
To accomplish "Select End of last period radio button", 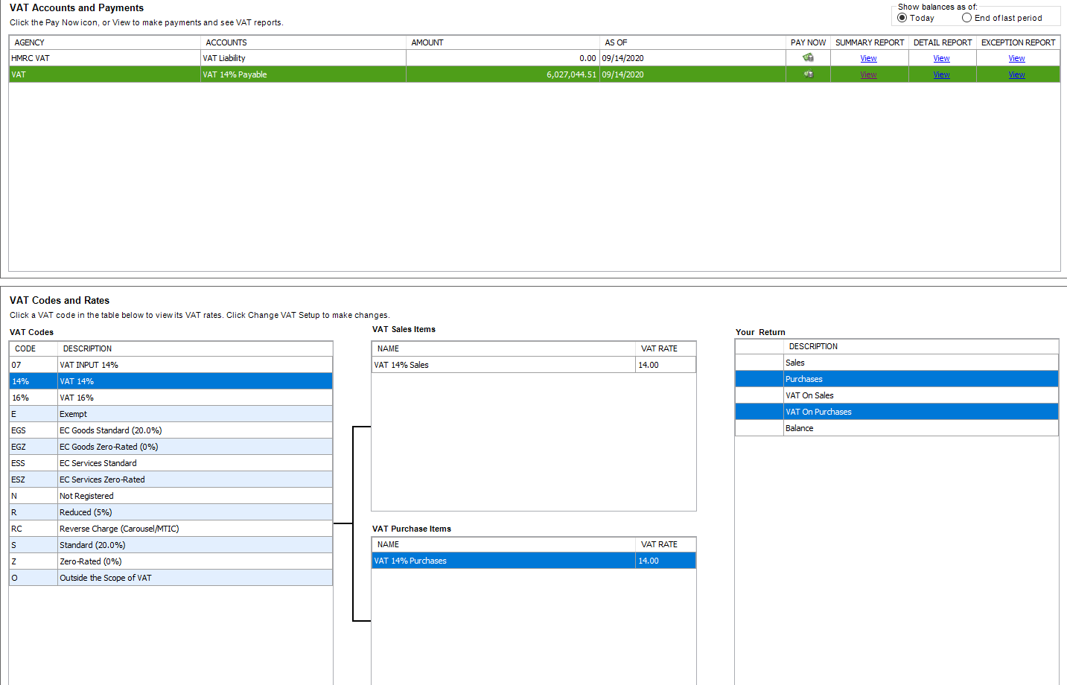I will (x=966, y=18).
